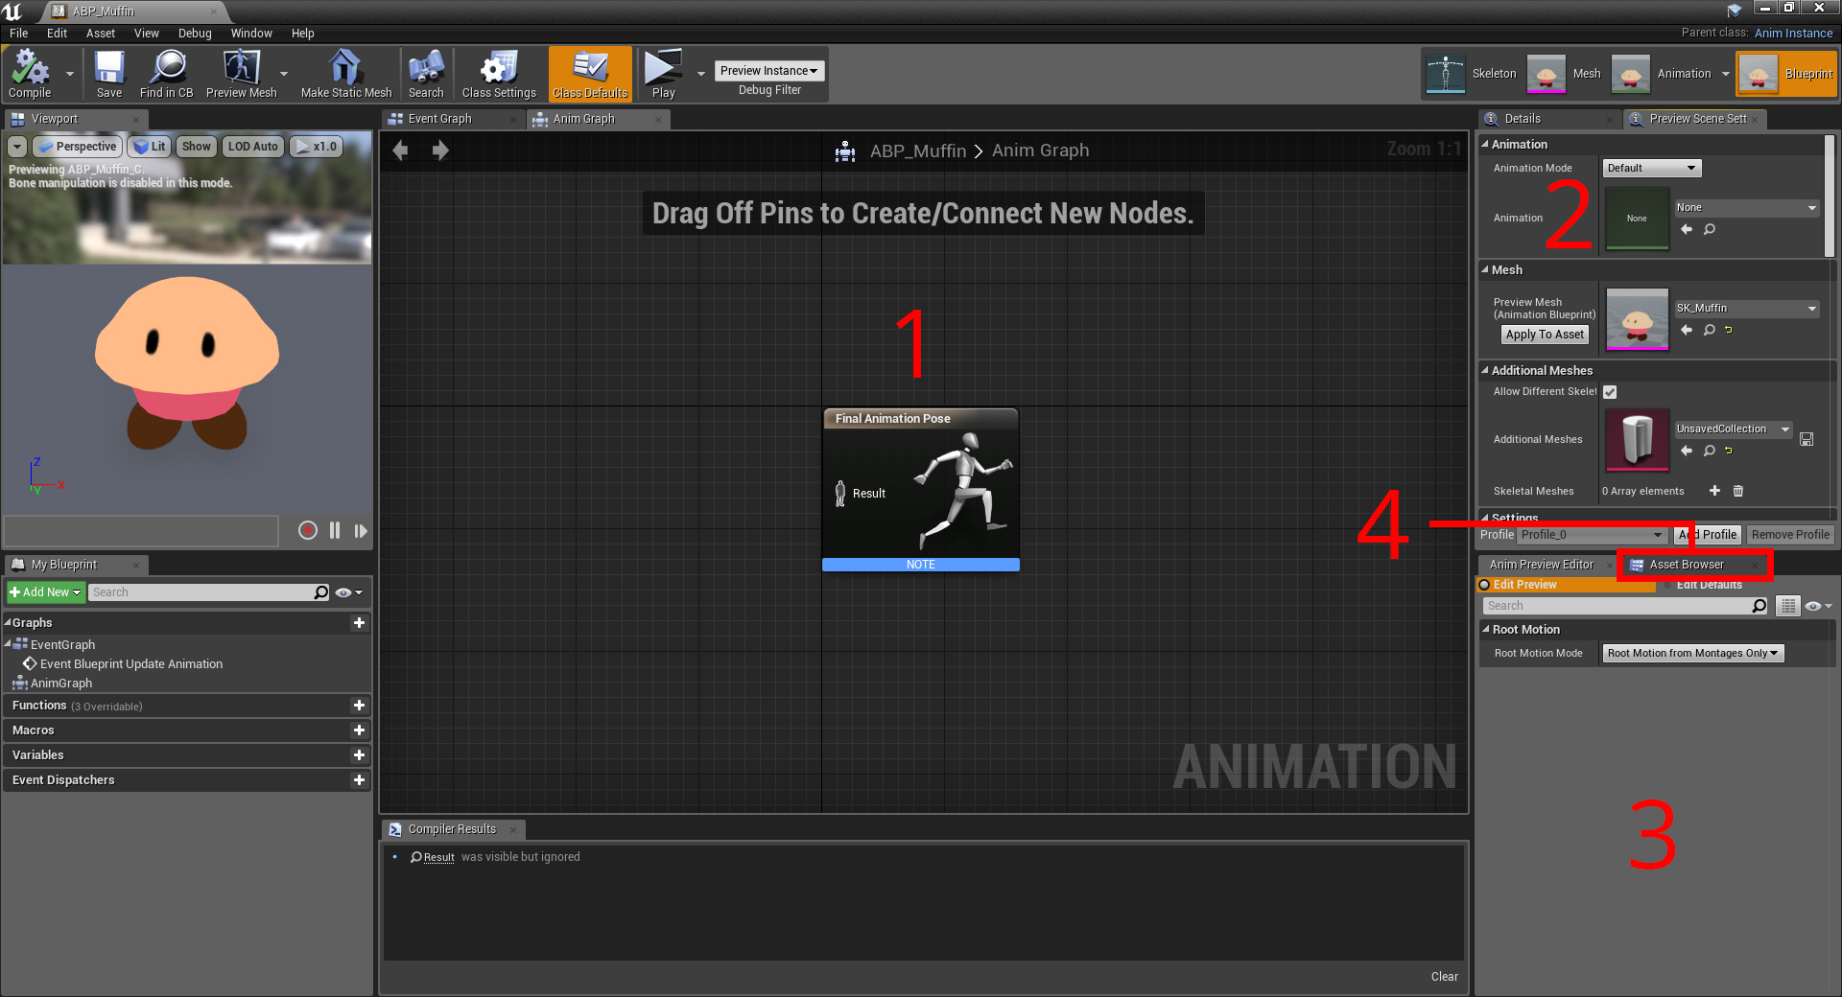1842x997 pixels.
Task: Open the details view options eye
Action: click(x=1818, y=606)
